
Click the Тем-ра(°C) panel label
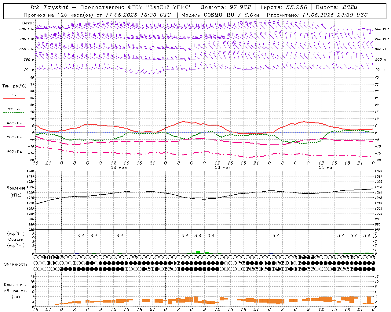coord(14,86)
